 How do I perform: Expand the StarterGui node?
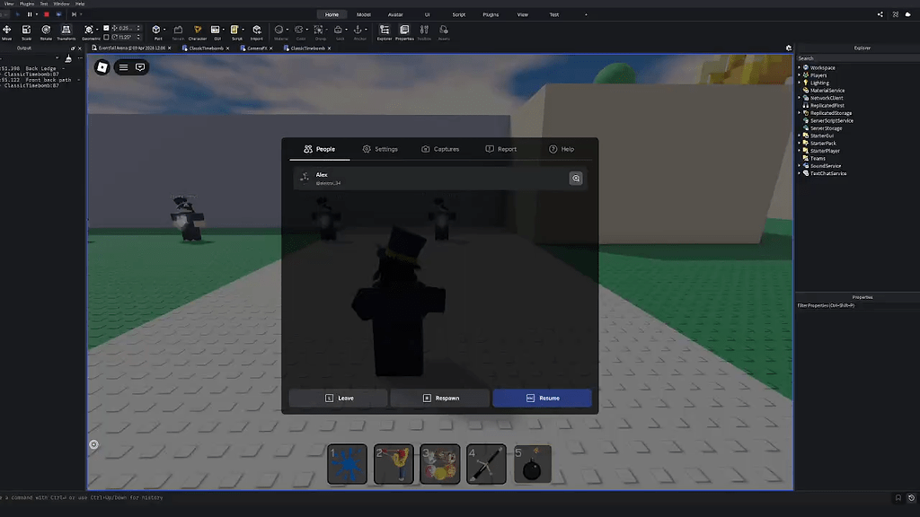pyautogui.click(x=799, y=136)
